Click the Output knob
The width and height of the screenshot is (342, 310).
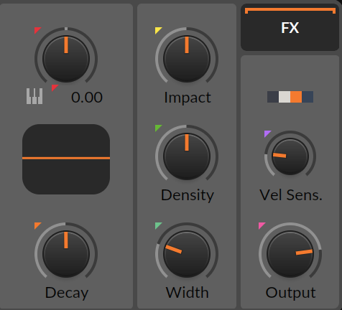[x=290, y=254]
